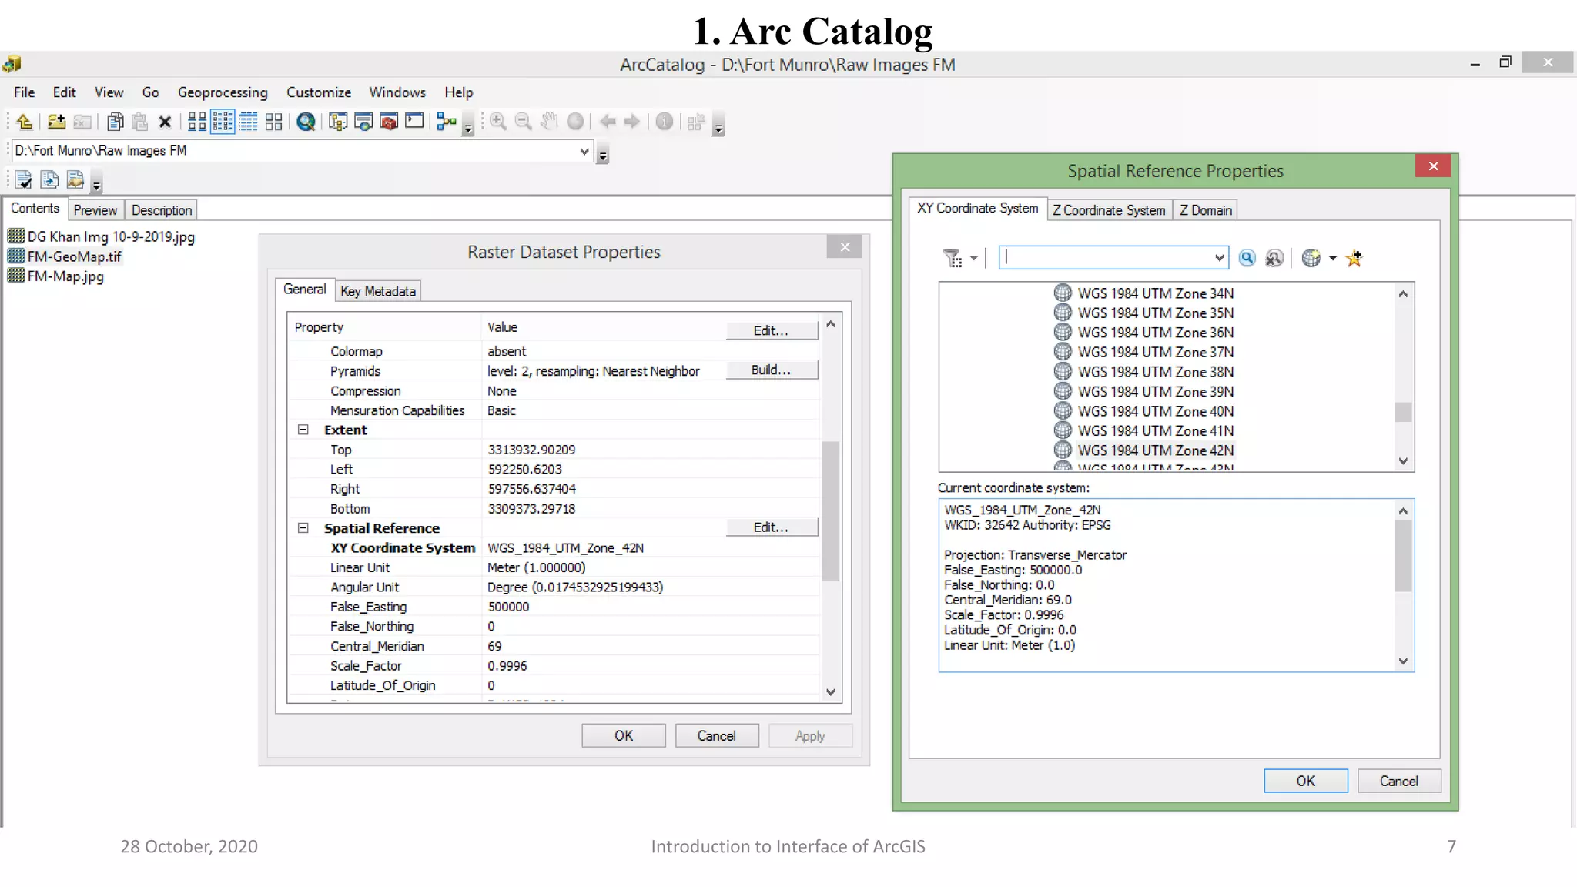The height and width of the screenshot is (887, 1577).
Task: Select FM-GeoMap.tif in Contents
Action: coord(65,256)
